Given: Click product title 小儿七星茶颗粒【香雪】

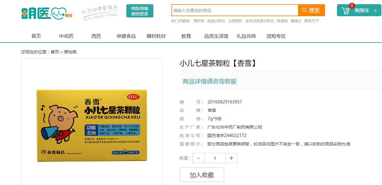Looking at the screenshot, I should 219,63.
